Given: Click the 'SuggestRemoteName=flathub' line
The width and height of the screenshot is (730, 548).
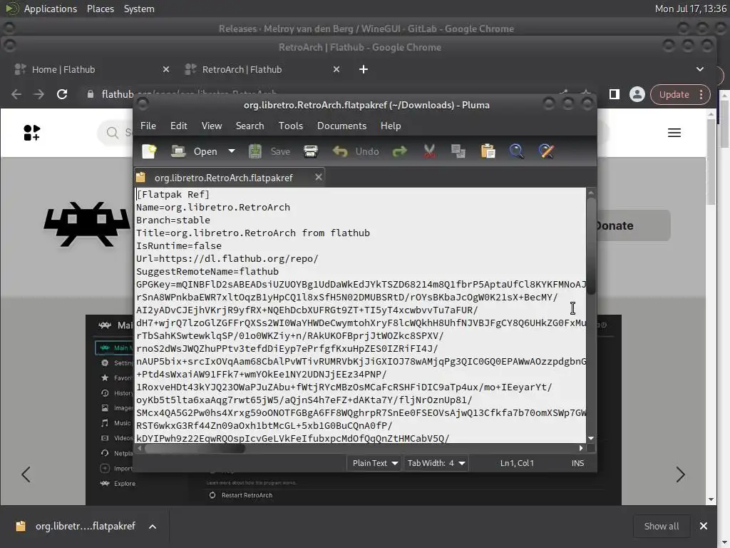Looking at the screenshot, I should (207, 271).
